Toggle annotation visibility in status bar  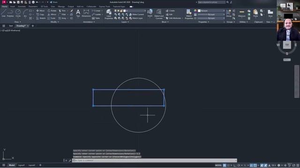pos(262,165)
